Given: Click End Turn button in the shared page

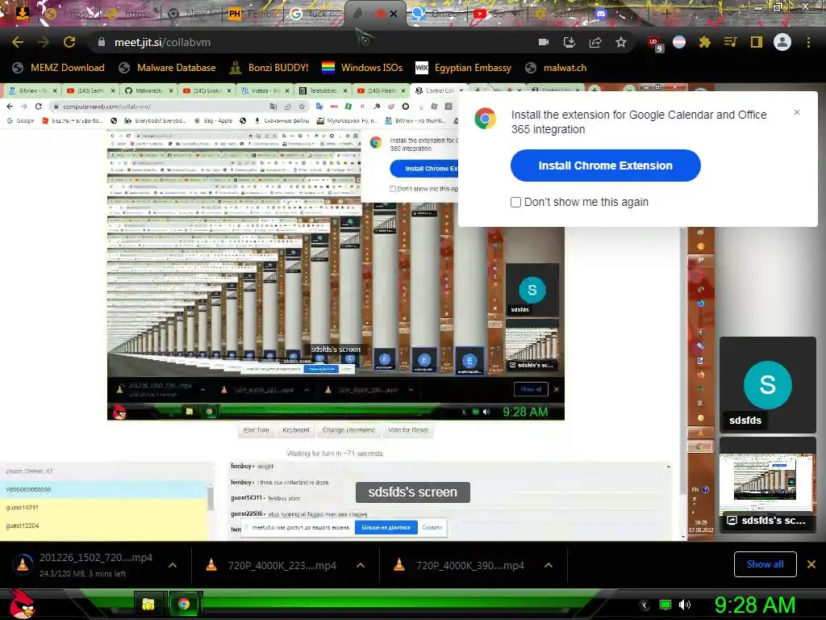Looking at the screenshot, I should tap(256, 430).
